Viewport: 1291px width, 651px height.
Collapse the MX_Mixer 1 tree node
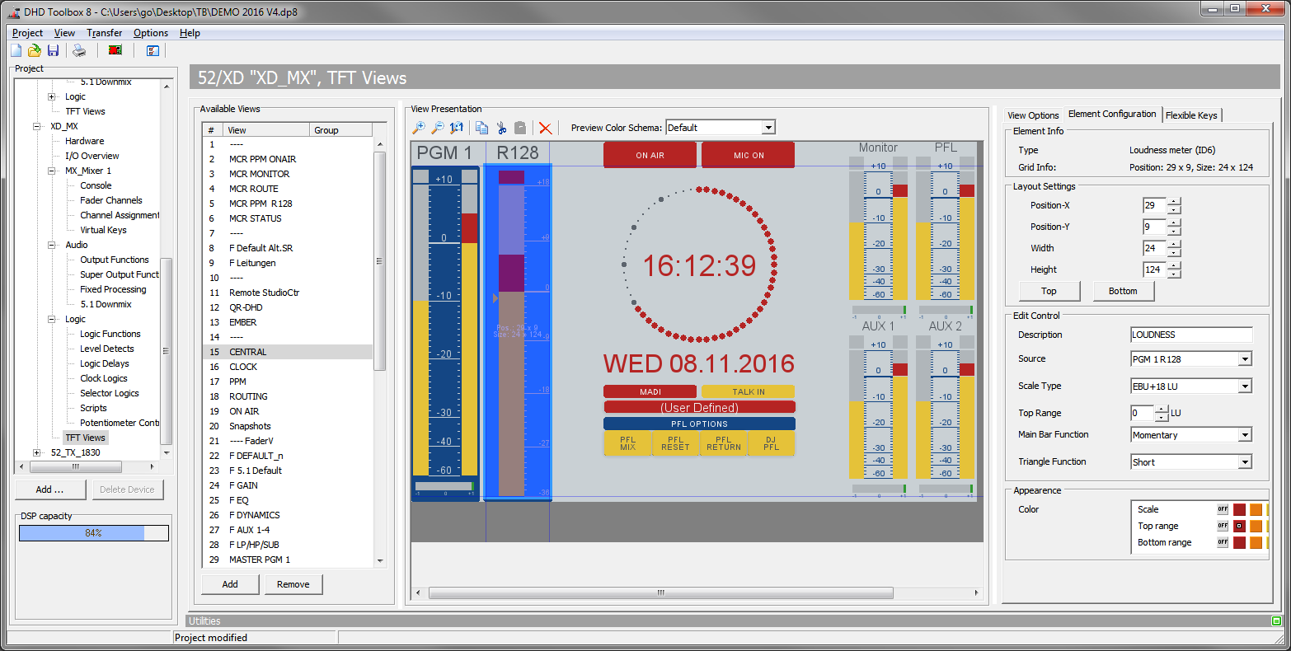click(x=51, y=171)
